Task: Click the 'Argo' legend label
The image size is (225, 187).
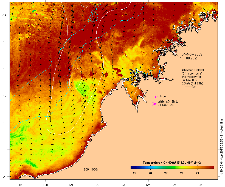Action: (163, 96)
